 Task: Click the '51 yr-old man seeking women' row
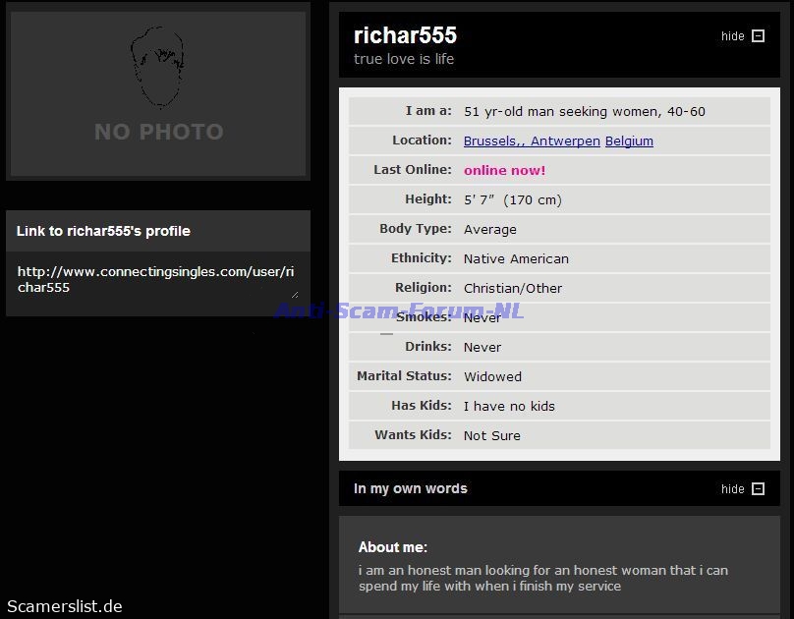click(x=558, y=111)
